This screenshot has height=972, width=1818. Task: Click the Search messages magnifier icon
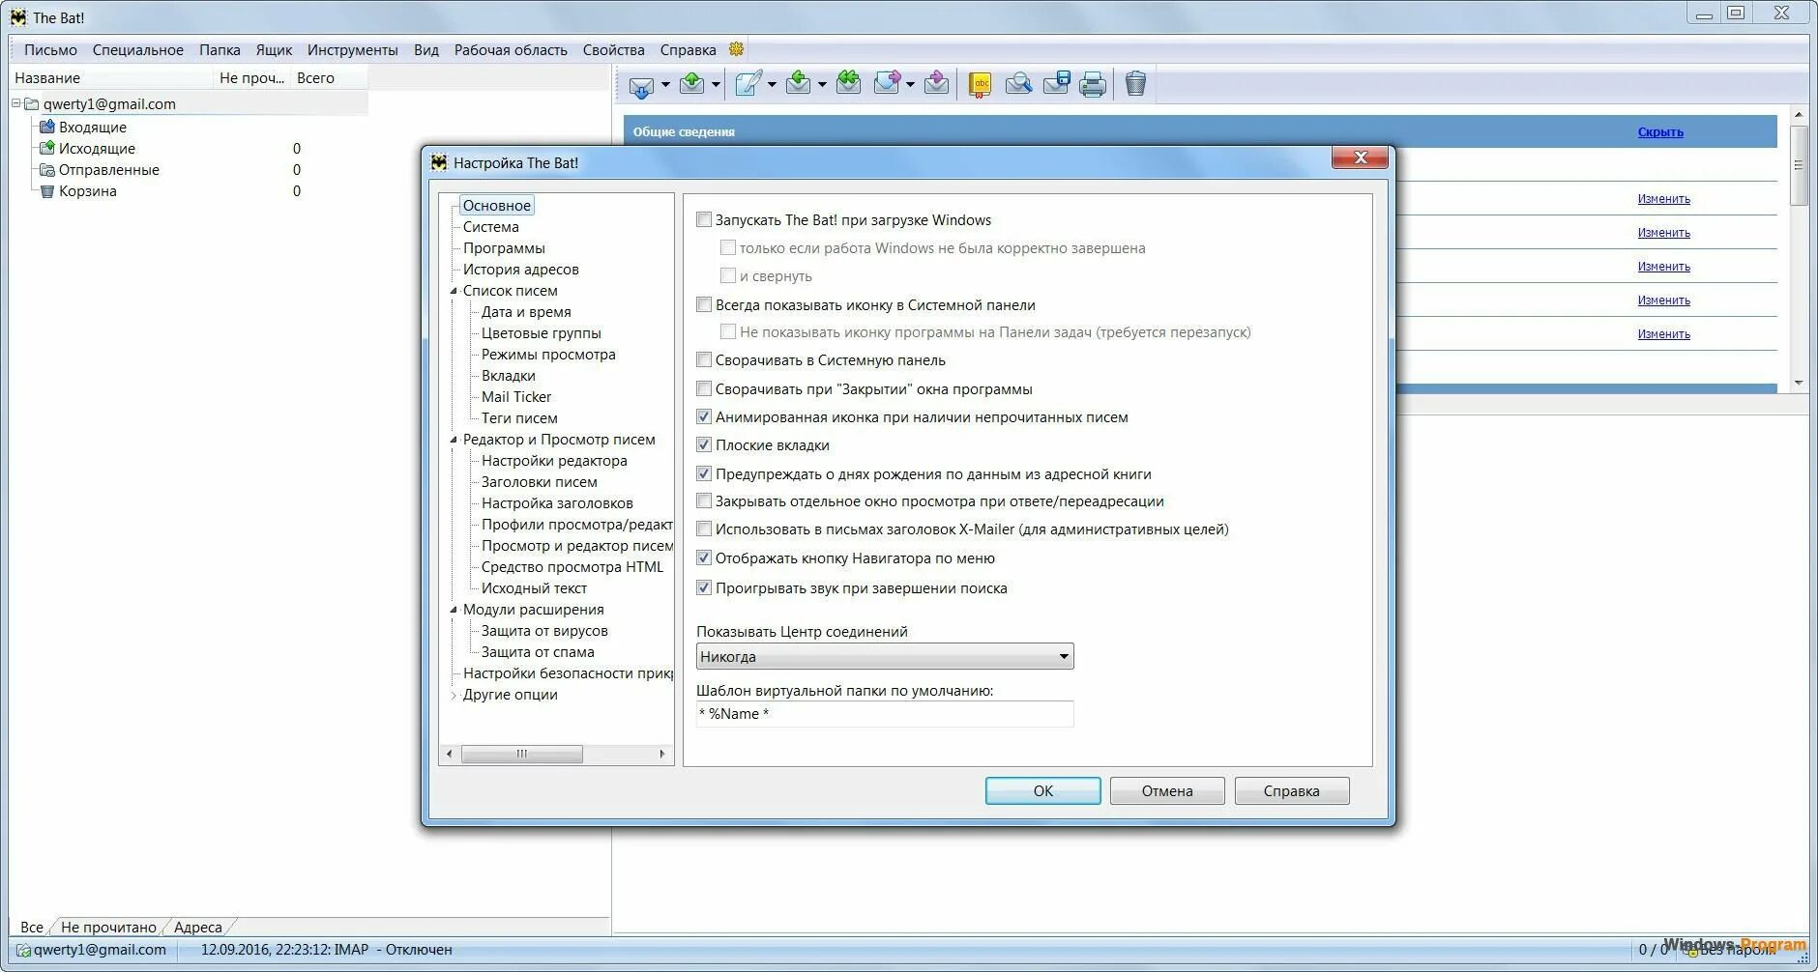(x=1018, y=85)
